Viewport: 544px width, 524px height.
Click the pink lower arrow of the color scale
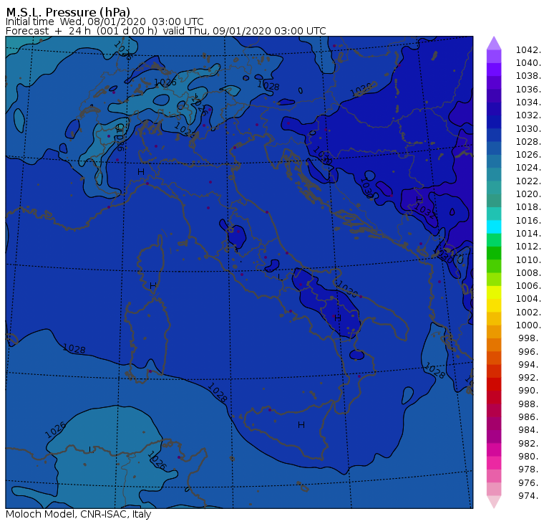point(494,502)
